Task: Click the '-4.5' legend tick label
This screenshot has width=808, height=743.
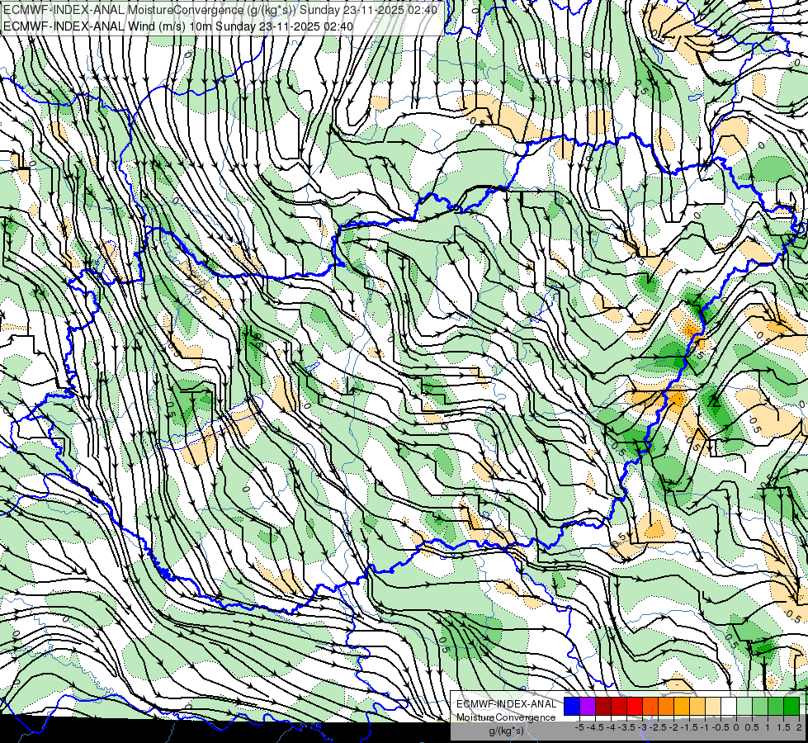Action: point(595,727)
